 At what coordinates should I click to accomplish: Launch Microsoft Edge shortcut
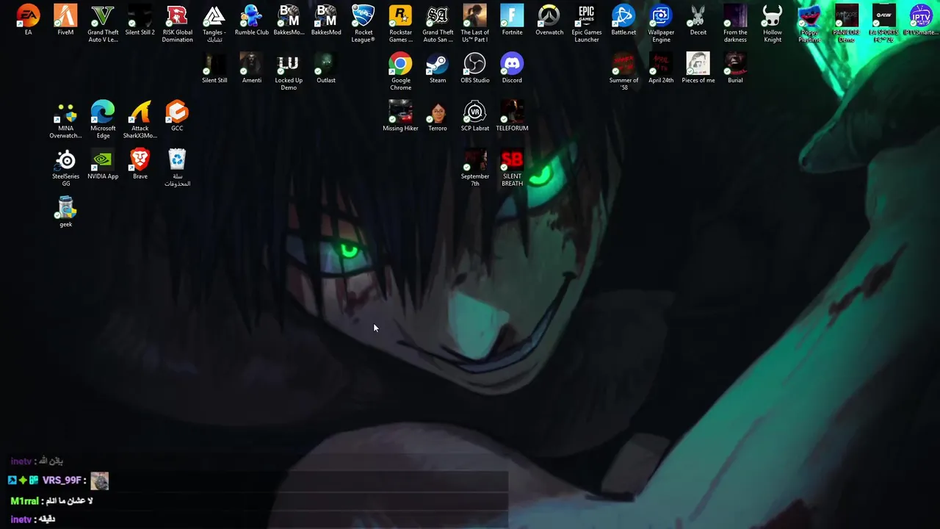click(103, 112)
